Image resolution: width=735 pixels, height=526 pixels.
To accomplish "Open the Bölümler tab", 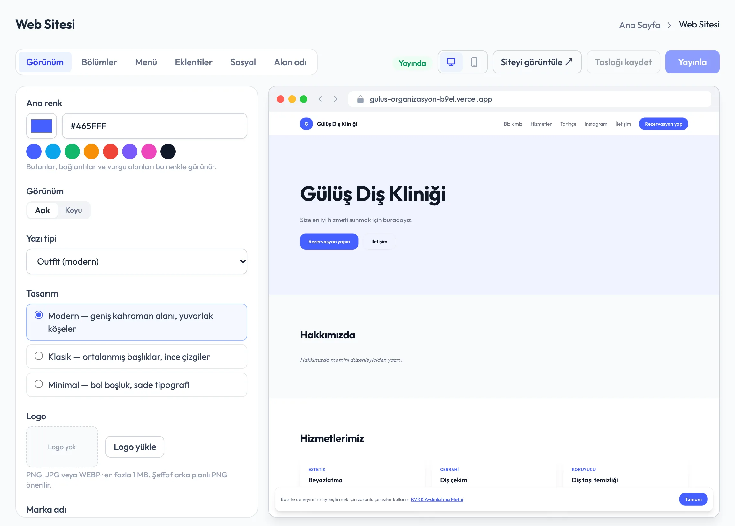I will [99, 62].
